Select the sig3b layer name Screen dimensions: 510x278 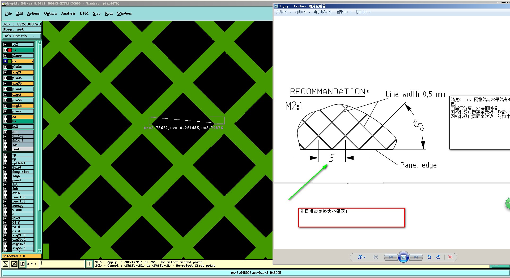23,83
